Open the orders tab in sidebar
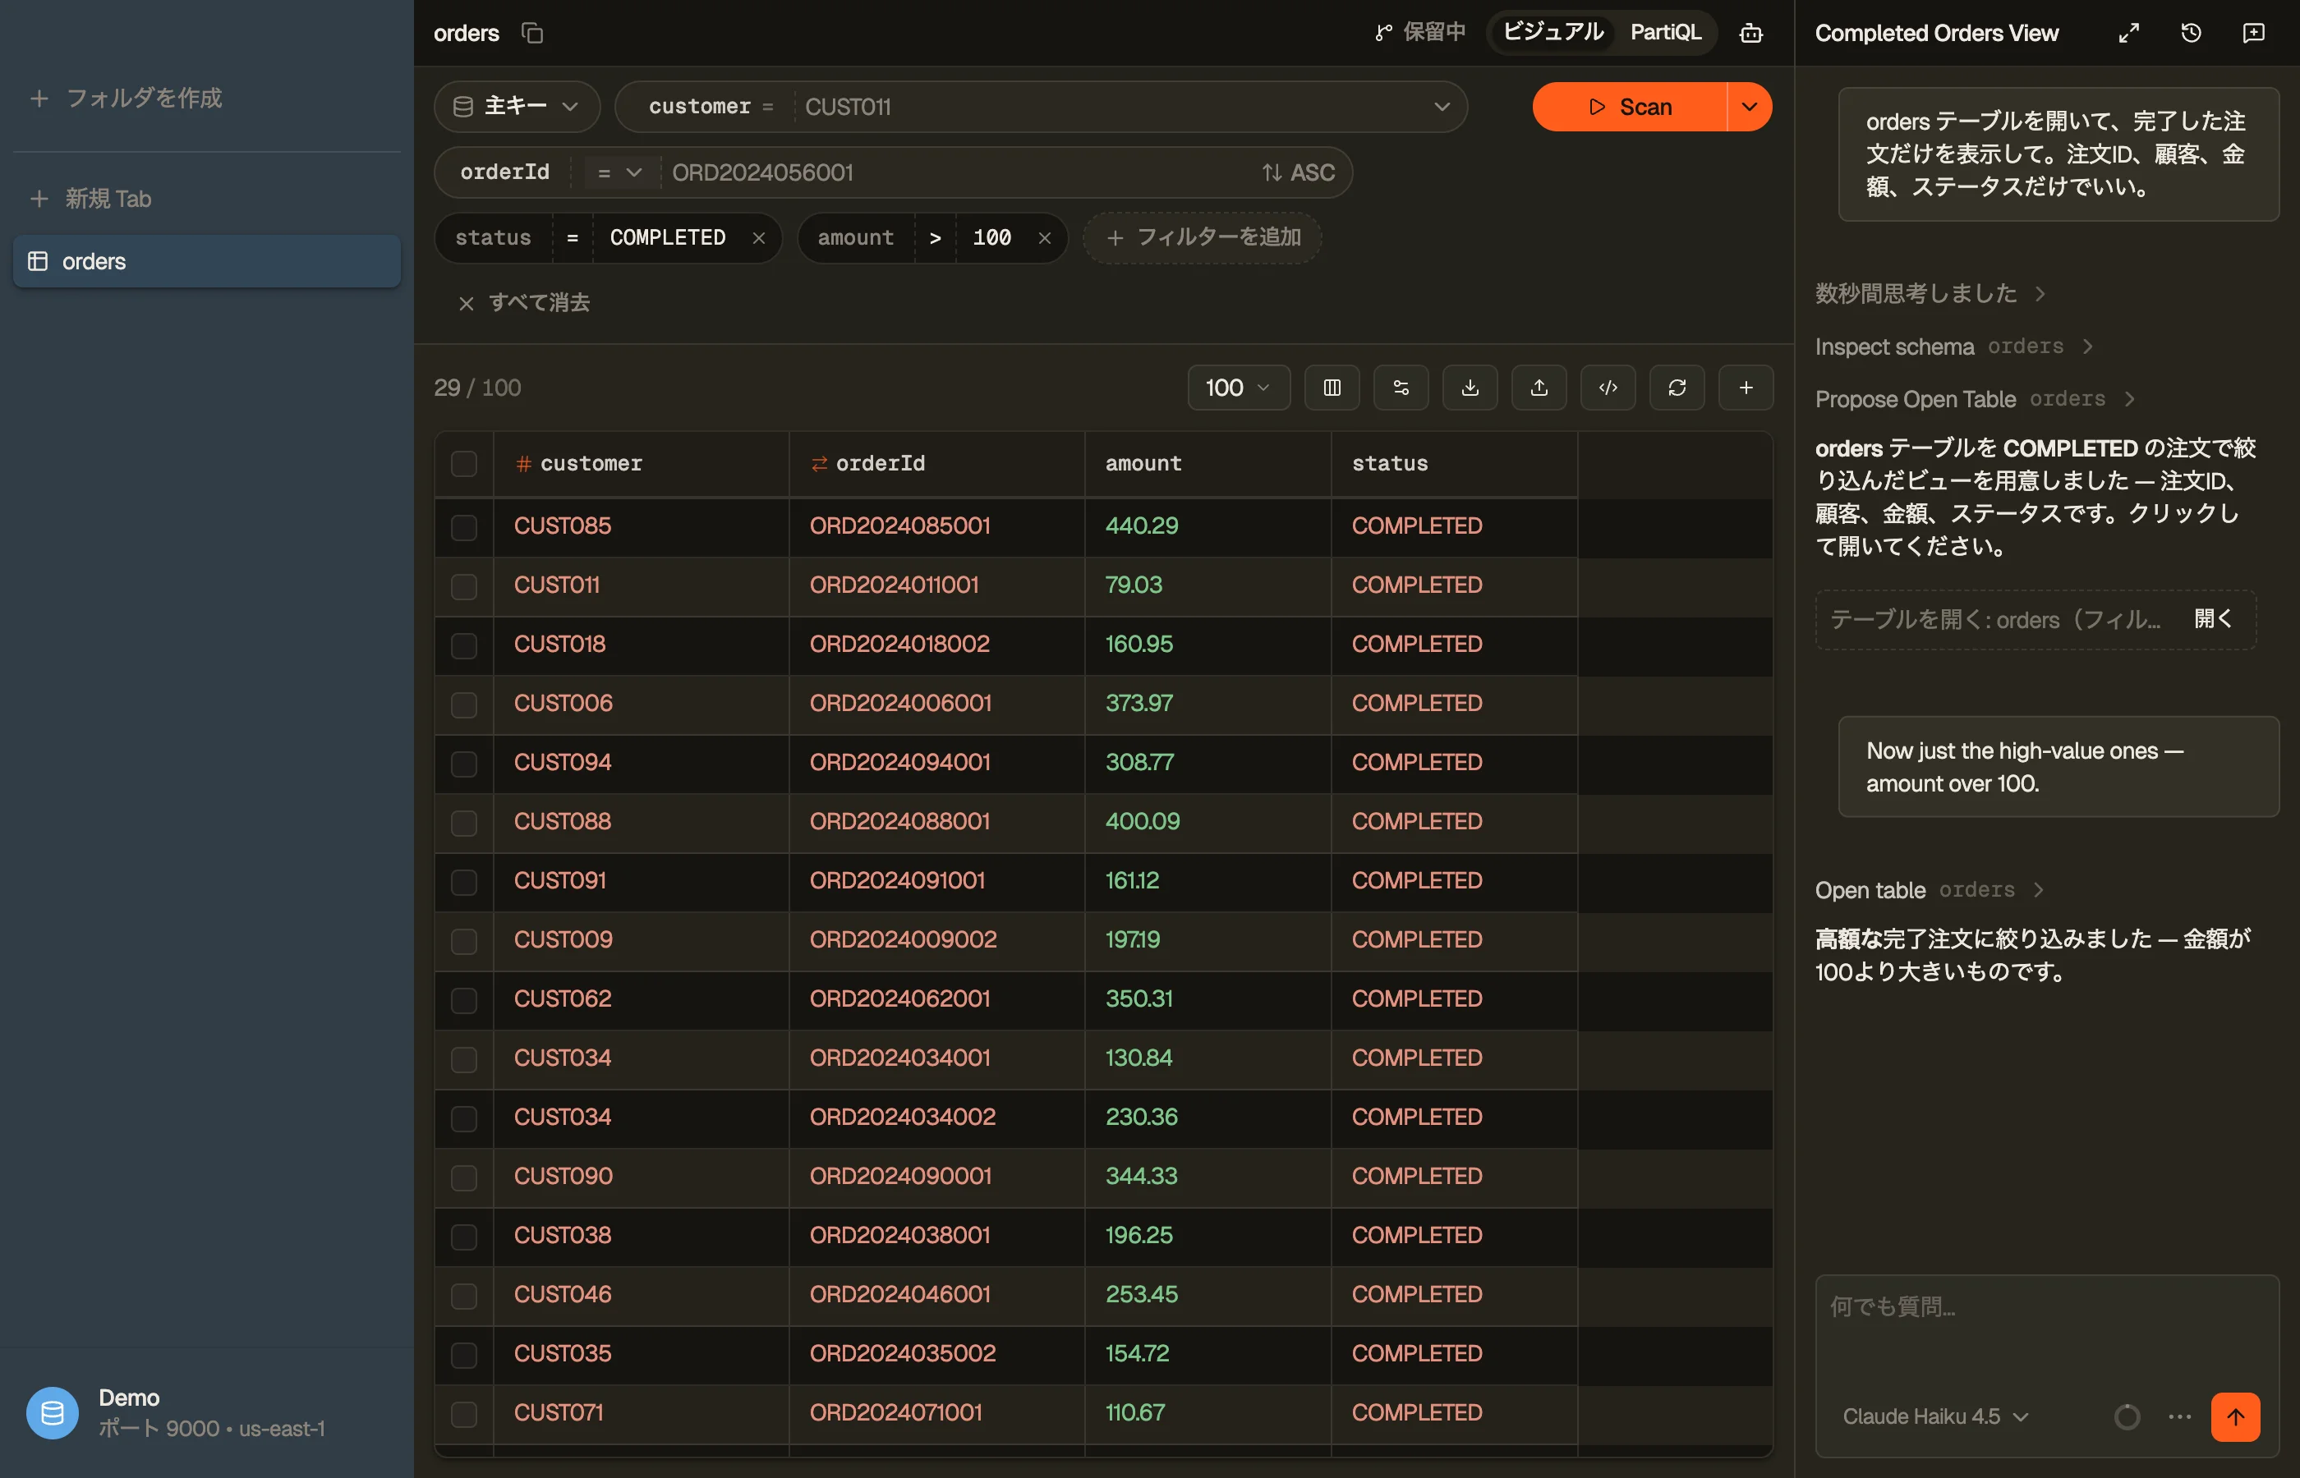The image size is (2300, 1478). [x=206, y=261]
